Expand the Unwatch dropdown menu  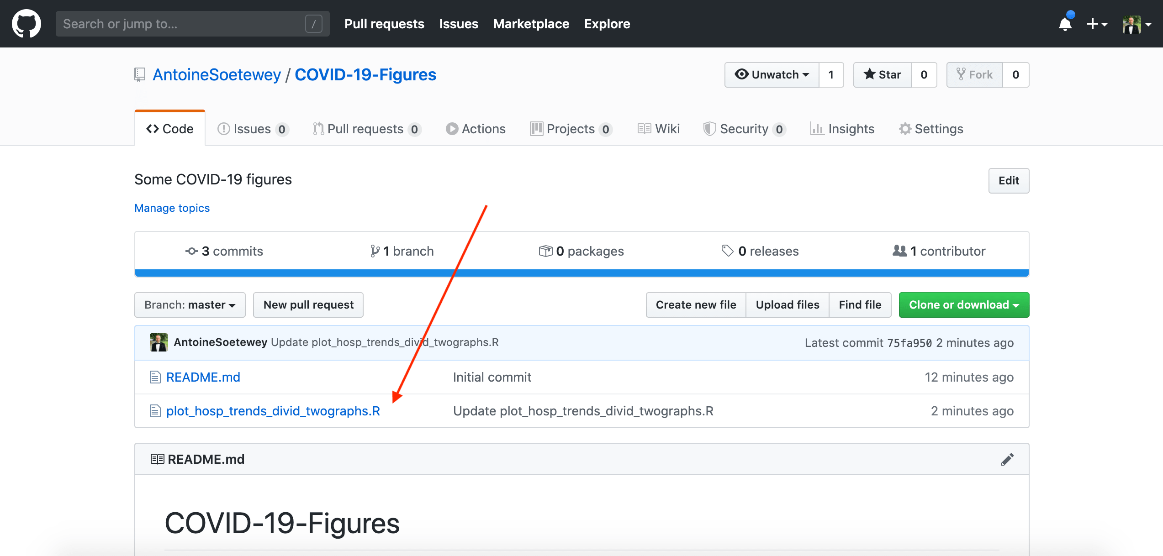(x=772, y=74)
